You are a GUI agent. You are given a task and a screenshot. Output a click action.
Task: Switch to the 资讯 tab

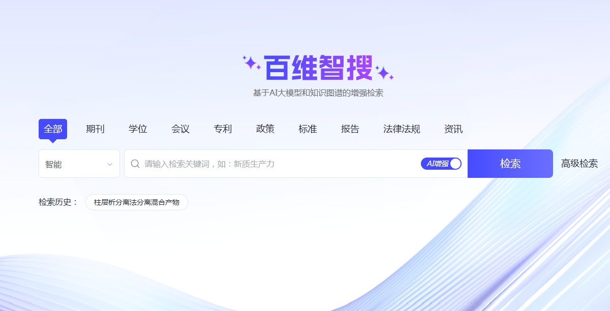pos(453,129)
